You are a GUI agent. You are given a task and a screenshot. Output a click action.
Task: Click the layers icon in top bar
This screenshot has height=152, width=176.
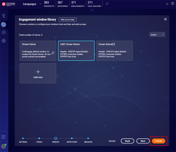tap(167, 4)
